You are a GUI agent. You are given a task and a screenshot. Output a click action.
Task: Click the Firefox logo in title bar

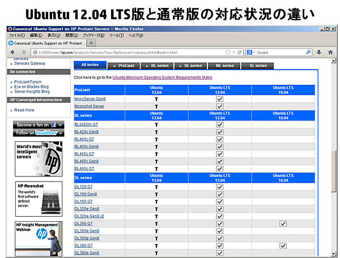10,29
